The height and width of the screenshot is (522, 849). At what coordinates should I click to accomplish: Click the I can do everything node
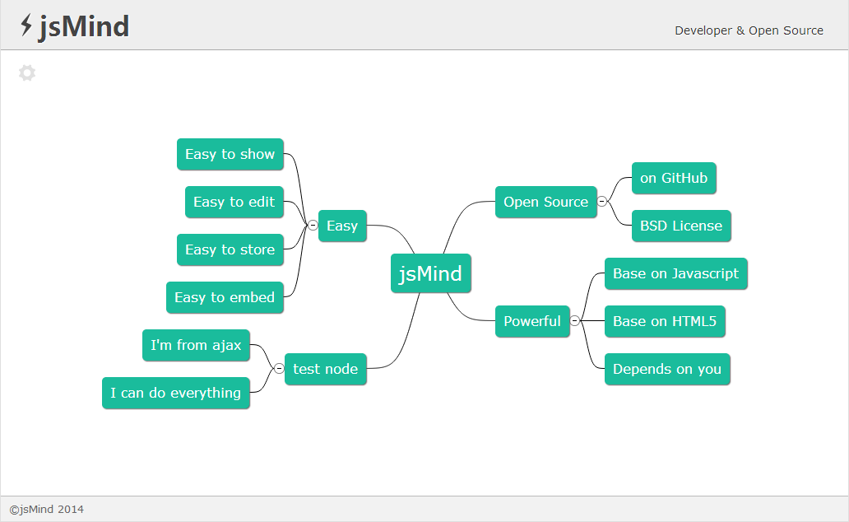pos(175,393)
